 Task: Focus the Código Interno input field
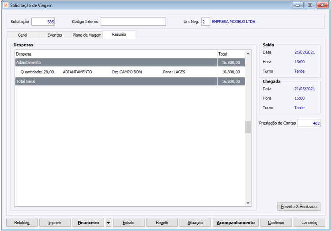(x=133, y=22)
